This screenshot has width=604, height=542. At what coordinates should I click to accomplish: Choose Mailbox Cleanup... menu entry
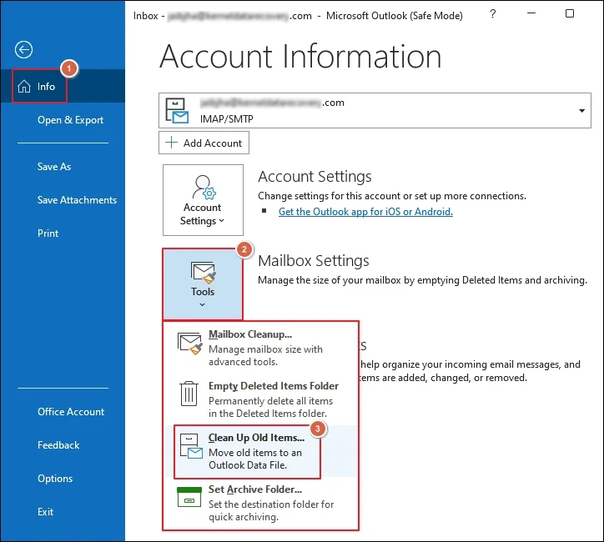click(261, 348)
